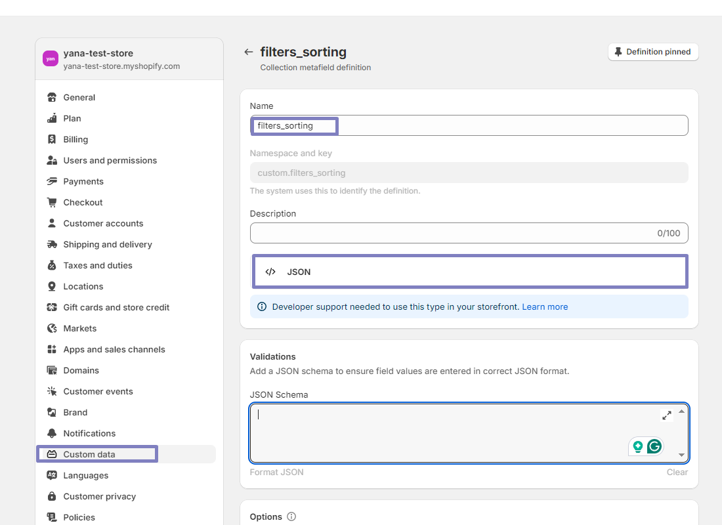Screen dimensions: 722x525
Task: Open the Custom data settings page
Action: pos(89,454)
